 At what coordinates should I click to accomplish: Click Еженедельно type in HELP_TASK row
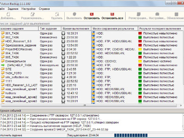pos(49,65)
